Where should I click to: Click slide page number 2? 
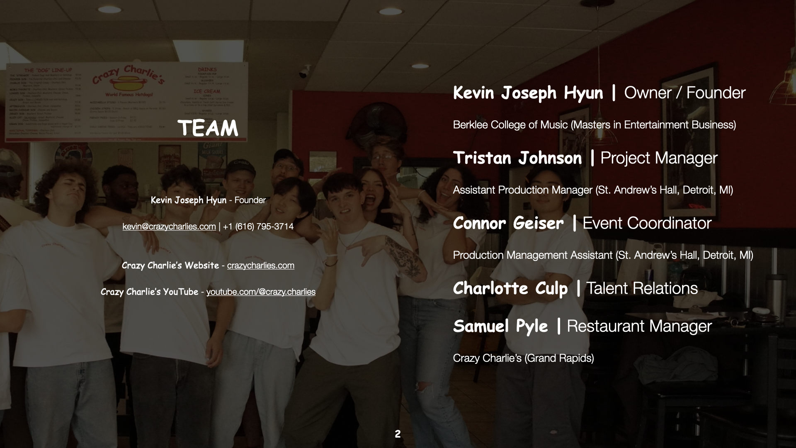[x=398, y=434]
